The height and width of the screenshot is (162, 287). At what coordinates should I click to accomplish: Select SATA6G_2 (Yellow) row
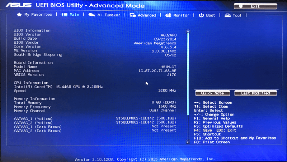(x=95, y=123)
